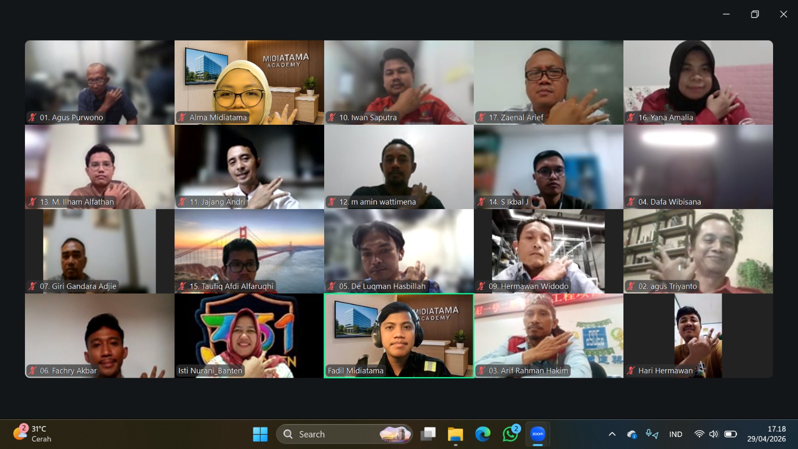Viewport: 798px width, 449px height.
Task: Switch the IND input language indicator
Action: (x=675, y=434)
